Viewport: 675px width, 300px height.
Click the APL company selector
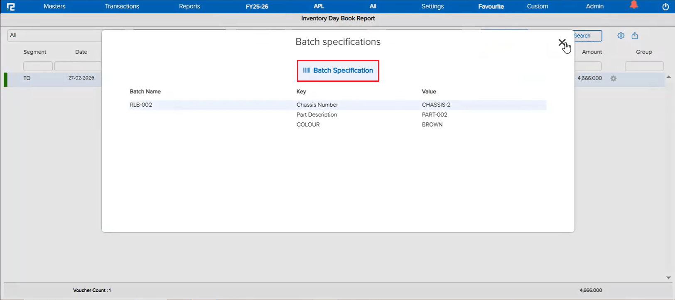(x=319, y=6)
